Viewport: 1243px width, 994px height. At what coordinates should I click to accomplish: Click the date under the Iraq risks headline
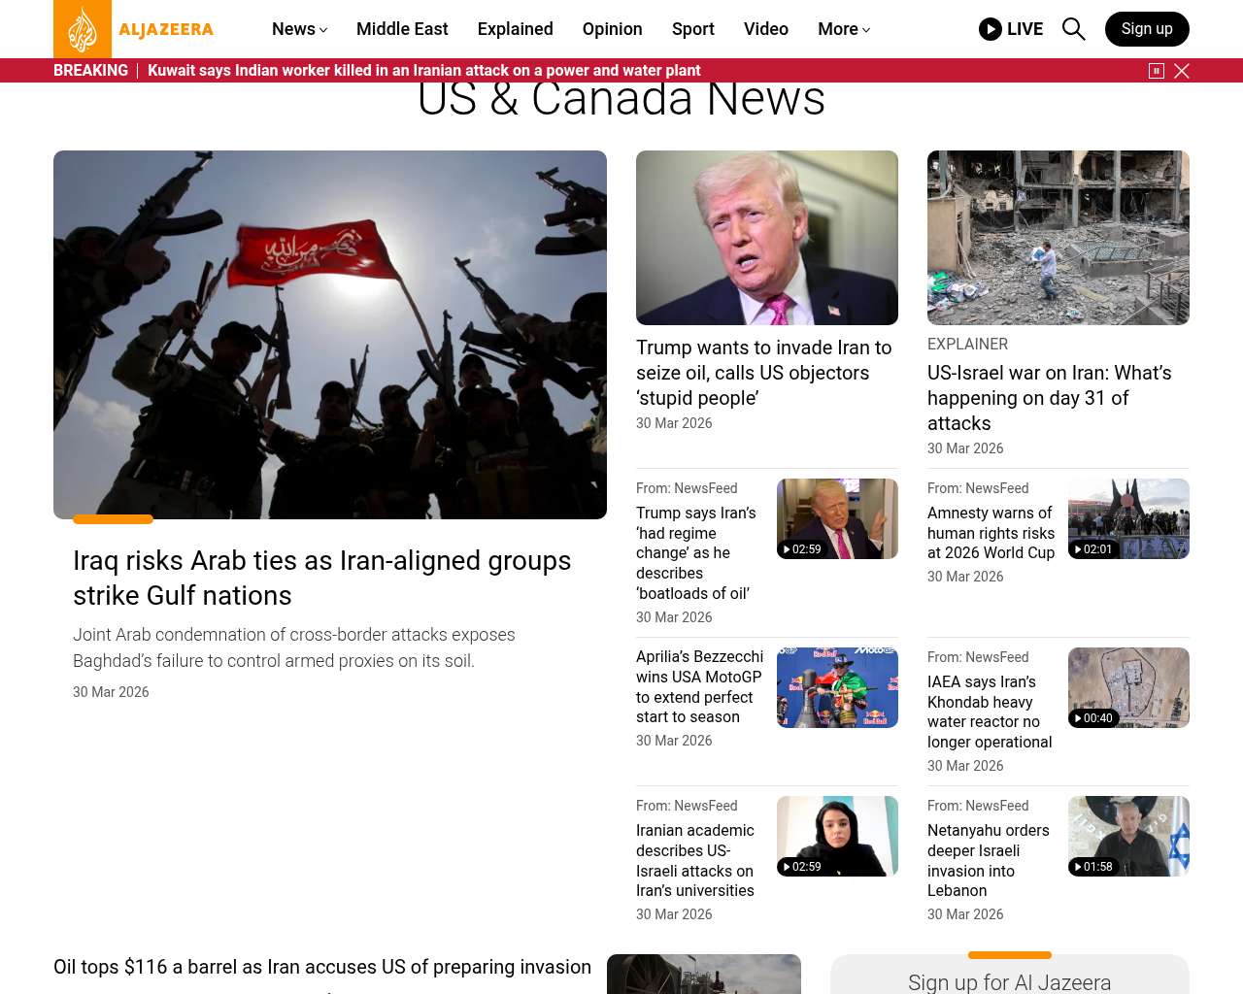(x=111, y=692)
